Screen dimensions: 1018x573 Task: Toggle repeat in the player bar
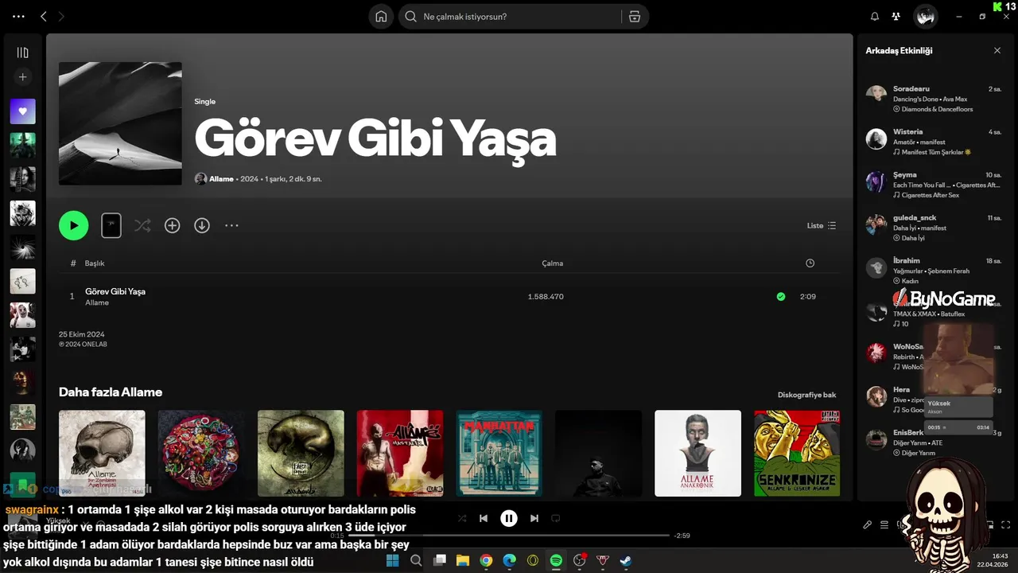click(556, 518)
